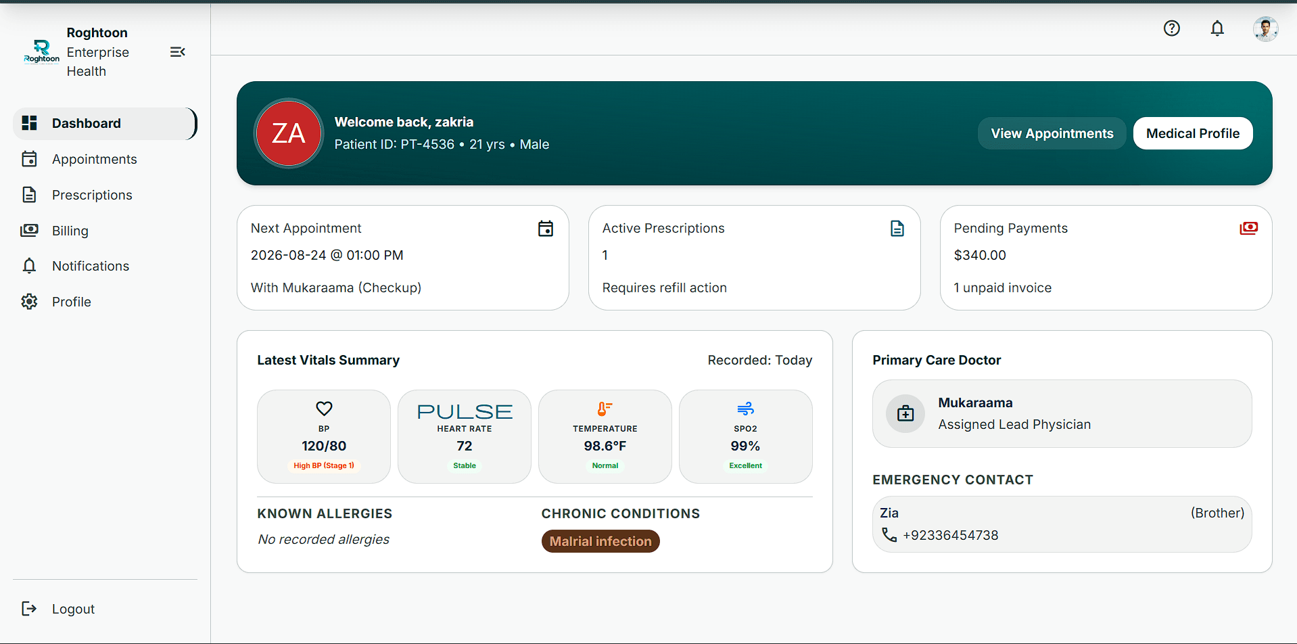
Task: Open Appointments from the sidebar
Action: pyautogui.click(x=105, y=159)
